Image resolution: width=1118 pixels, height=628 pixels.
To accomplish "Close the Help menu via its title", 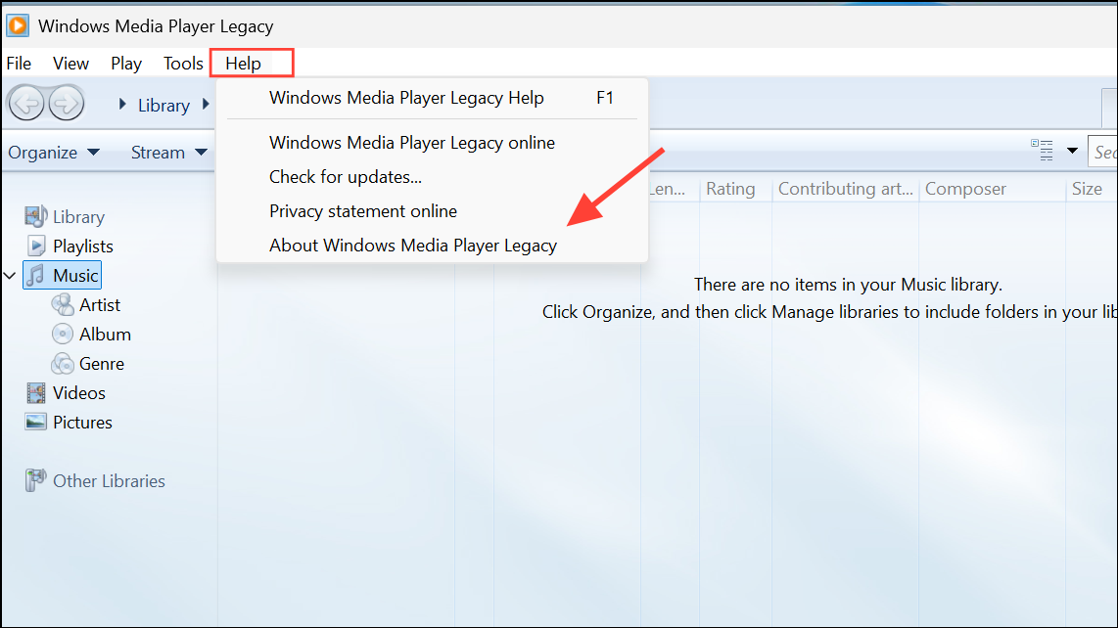I will pyautogui.click(x=244, y=64).
